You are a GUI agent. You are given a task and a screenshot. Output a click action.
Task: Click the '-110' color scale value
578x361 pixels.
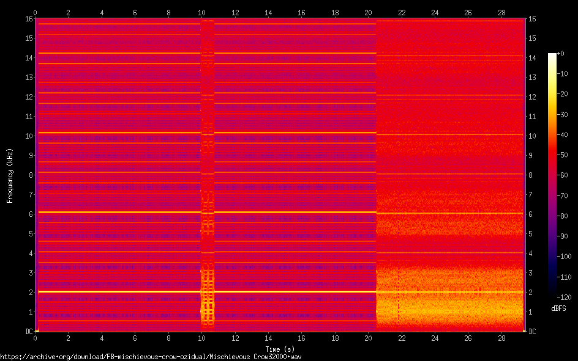(565, 277)
